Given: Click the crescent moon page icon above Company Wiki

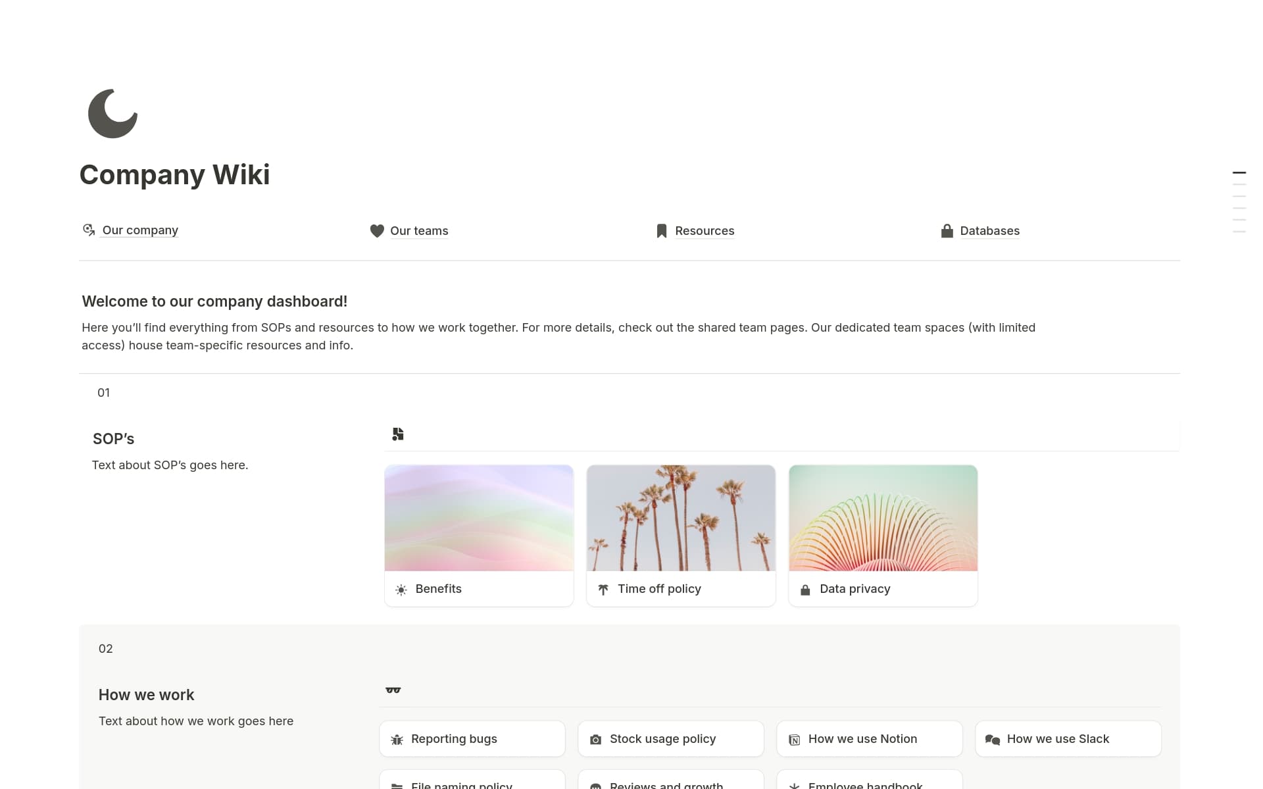Looking at the screenshot, I should coord(112,113).
